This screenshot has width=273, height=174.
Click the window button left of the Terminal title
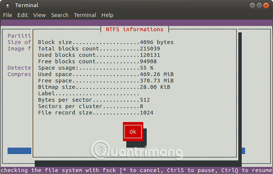pyautogui.click(x=7, y=5)
